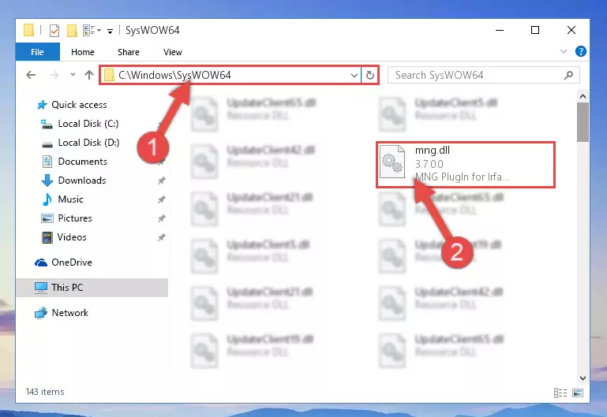This screenshot has height=417, width=607.
Task: Minimize the SysWOW64 window
Action: coord(500,30)
